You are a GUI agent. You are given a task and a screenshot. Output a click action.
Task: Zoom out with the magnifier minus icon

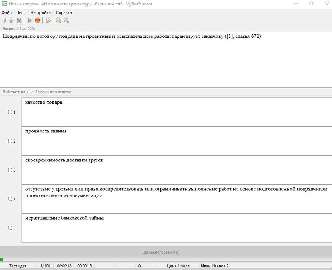[x=66, y=20]
